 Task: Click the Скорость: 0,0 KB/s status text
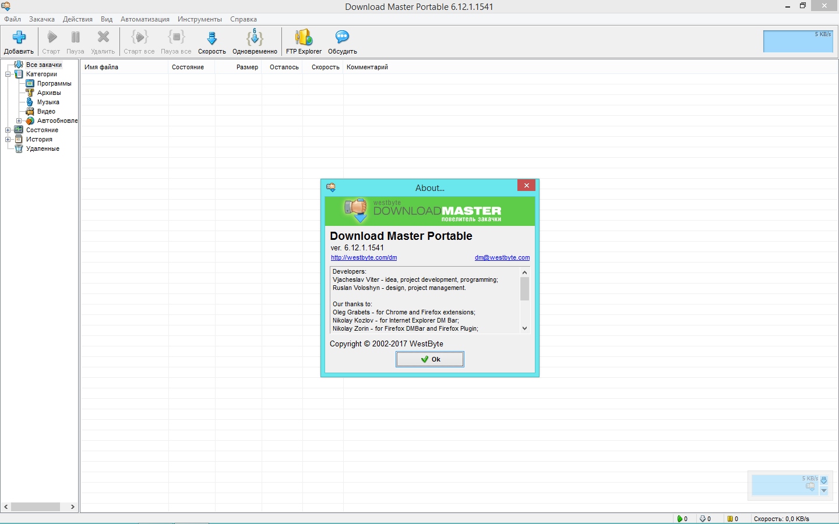click(781, 519)
